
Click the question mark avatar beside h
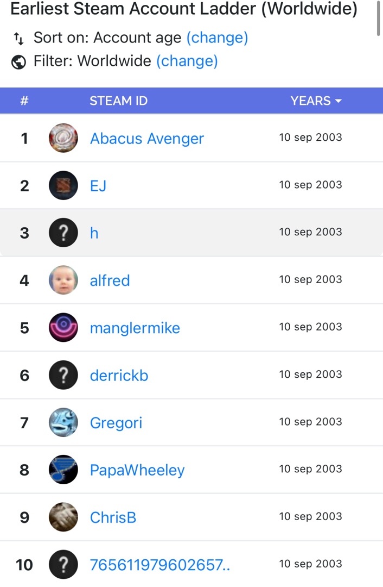[63, 233]
